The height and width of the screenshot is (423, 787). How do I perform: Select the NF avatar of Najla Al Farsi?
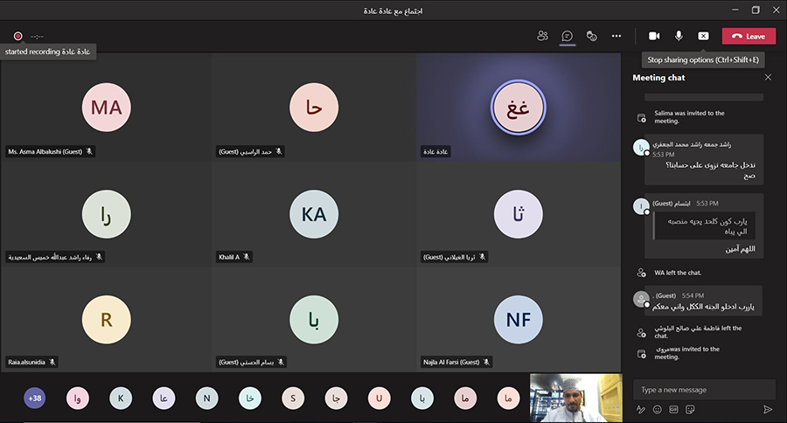tap(519, 320)
